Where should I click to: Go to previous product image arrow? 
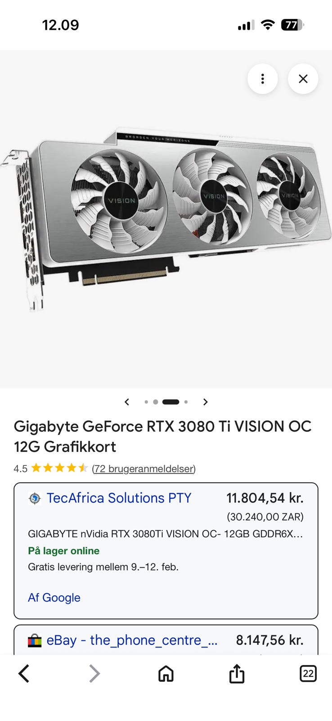(x=127, y=402)
